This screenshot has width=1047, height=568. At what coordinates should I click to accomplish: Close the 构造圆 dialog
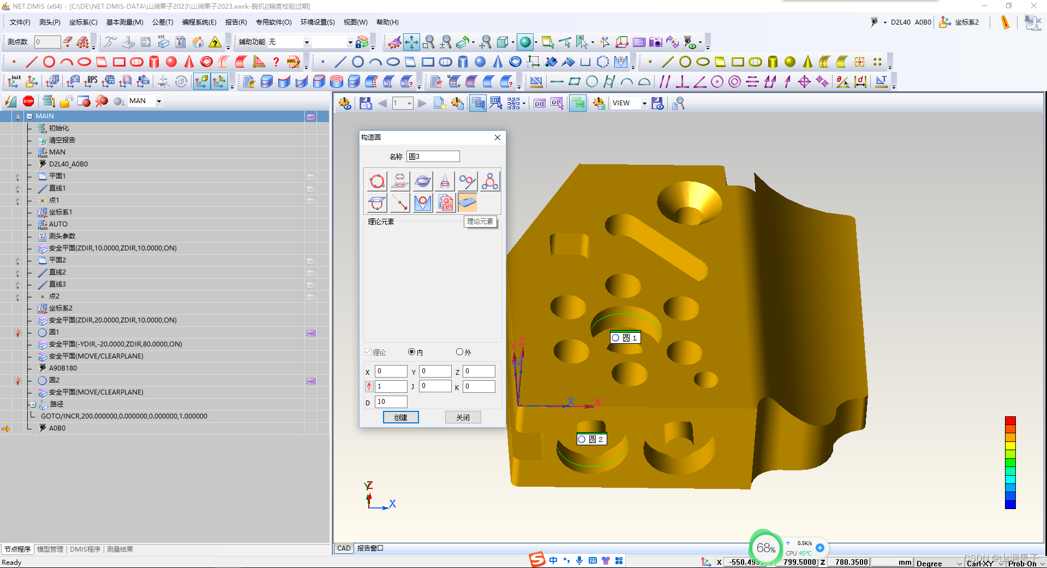click(x=498, y=137)
